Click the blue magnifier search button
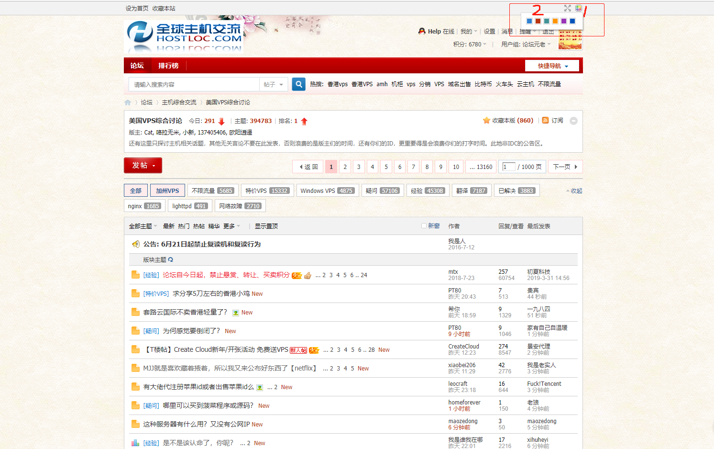Image resolution: width=714 pixels, height=449 pixels. coord(299,84)
